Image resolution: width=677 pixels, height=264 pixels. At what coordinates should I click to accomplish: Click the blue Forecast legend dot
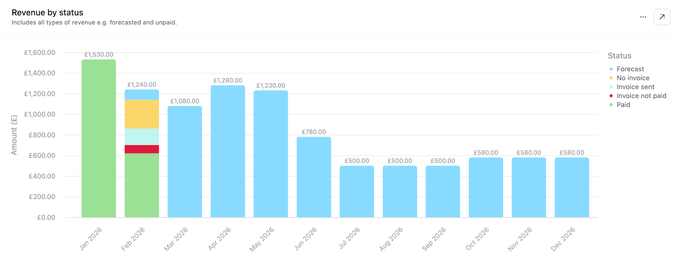click(611, 68)
